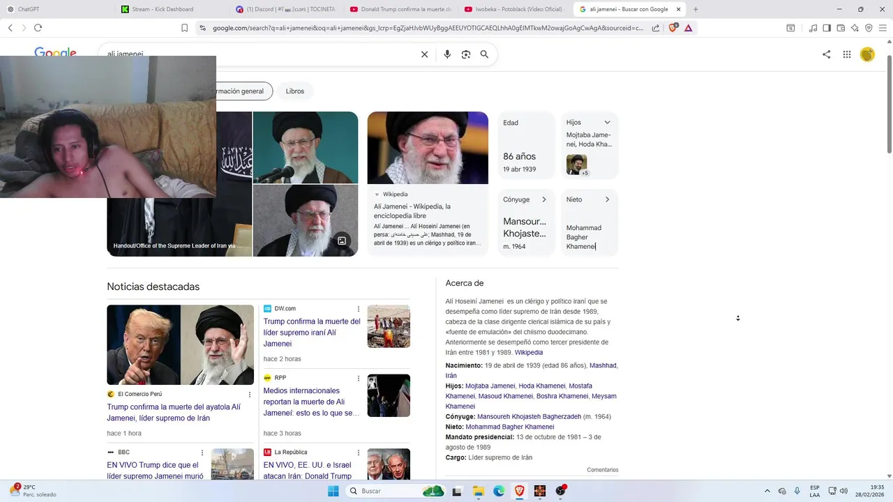This screenshot has height=502, width=893.
Task: Open Jamenei speaking at microphone photo
Action: [306, 147]
